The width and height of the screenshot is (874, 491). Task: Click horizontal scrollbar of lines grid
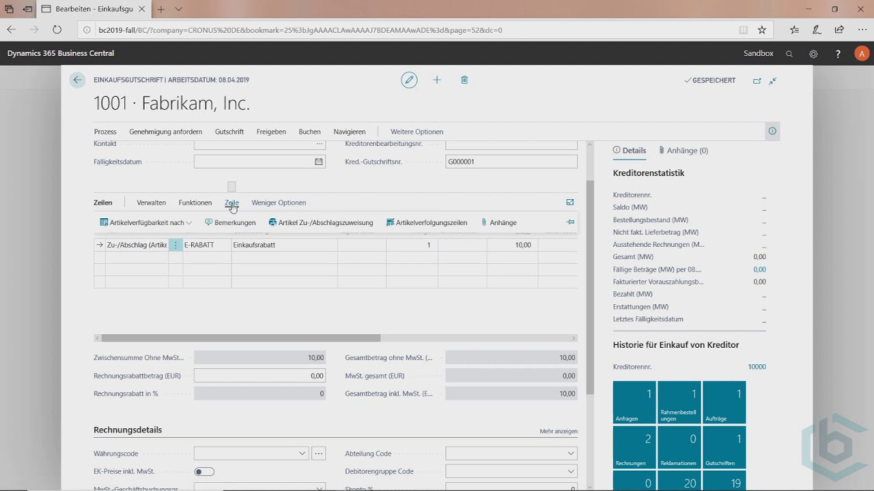pyautogui.click(x=240, y=338)
